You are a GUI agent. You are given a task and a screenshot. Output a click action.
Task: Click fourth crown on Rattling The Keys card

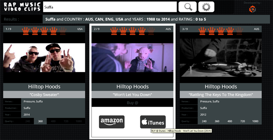230,31
